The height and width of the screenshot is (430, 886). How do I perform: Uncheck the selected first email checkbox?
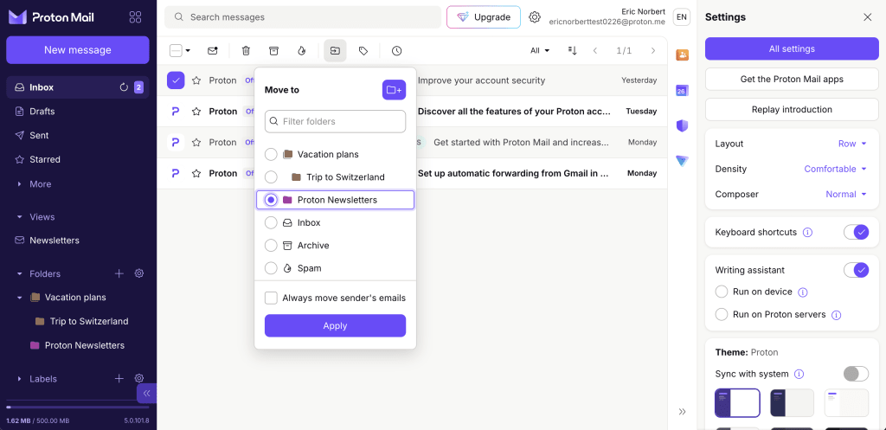176,80
